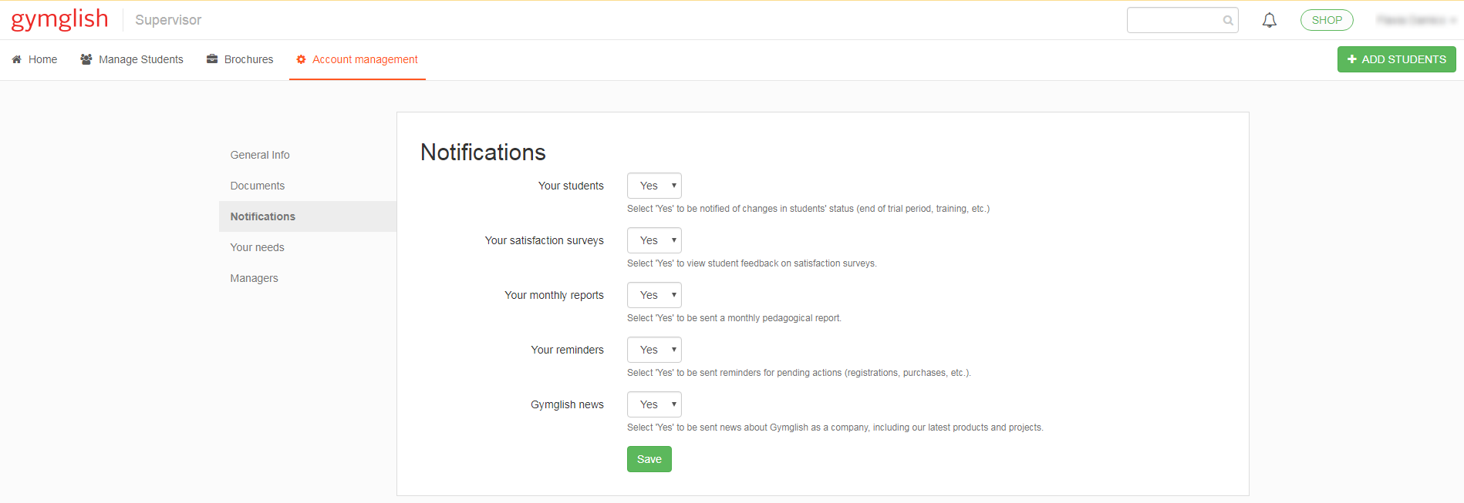Click the Brochures briefcase icon

click(x=212, y=59)
